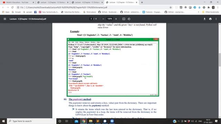Open the Google bookmark

16,12
